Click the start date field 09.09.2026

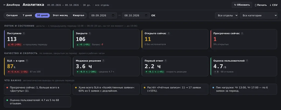[103, 15]
